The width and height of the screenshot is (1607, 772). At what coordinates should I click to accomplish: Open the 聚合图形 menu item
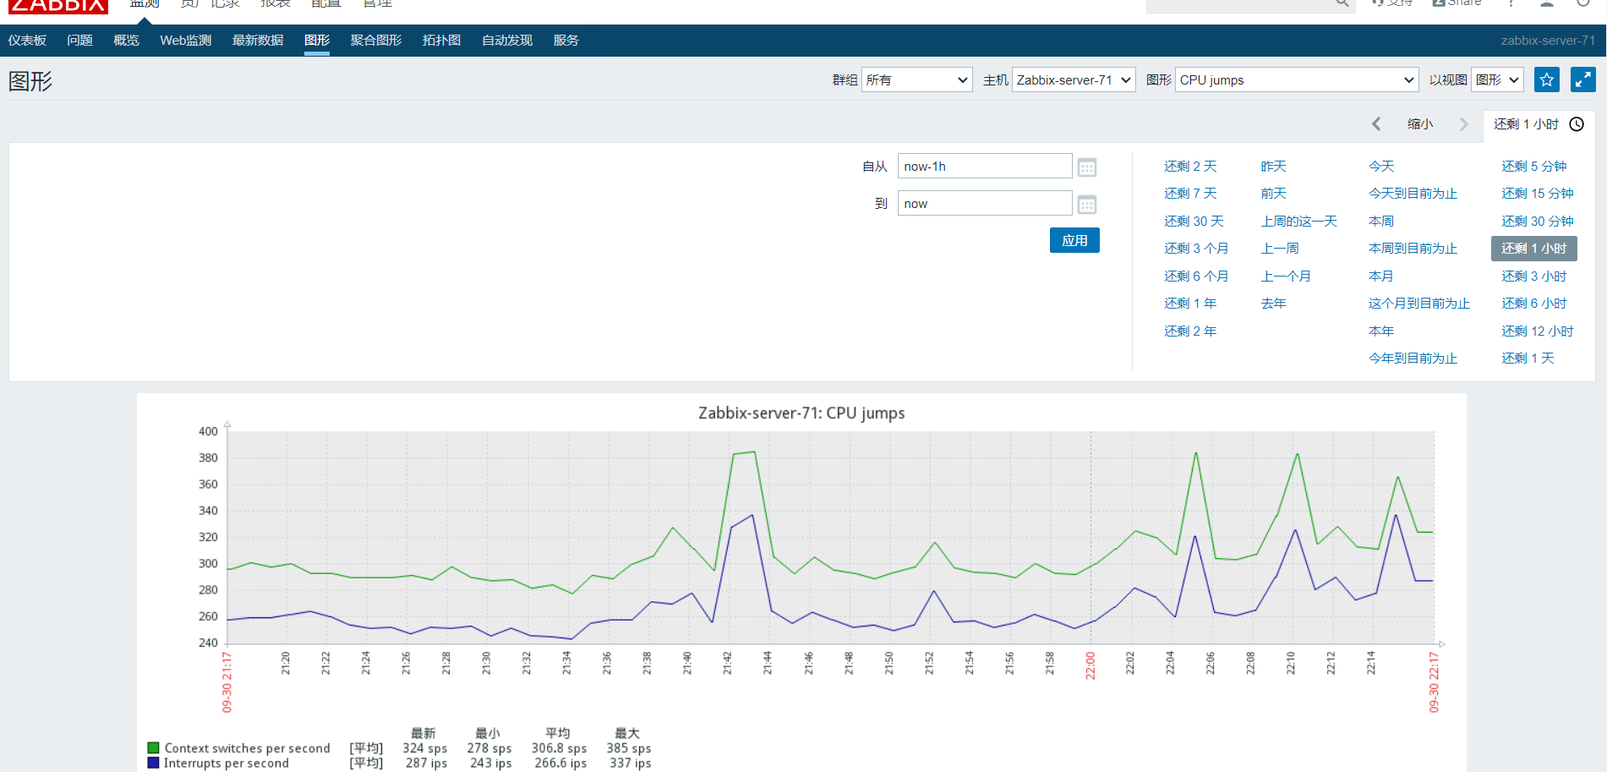coord(376,41)
